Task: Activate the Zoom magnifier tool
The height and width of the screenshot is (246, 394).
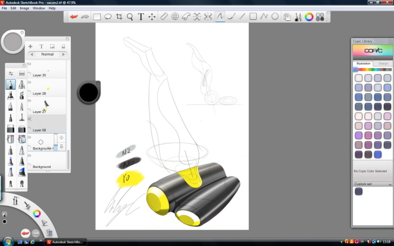Action: [x=130, y=17]
